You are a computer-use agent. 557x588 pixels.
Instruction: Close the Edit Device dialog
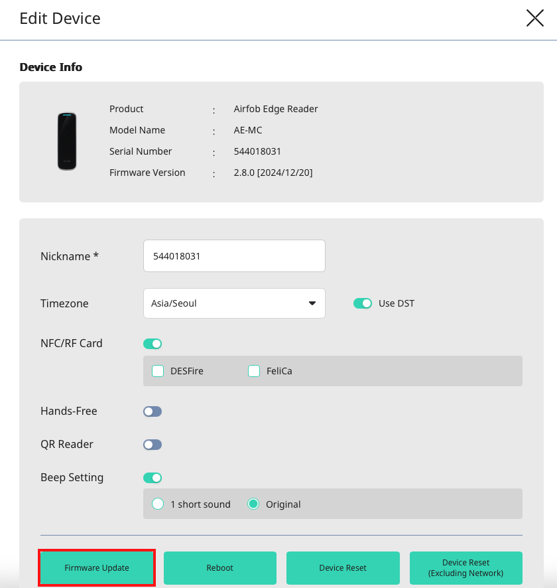534,19
